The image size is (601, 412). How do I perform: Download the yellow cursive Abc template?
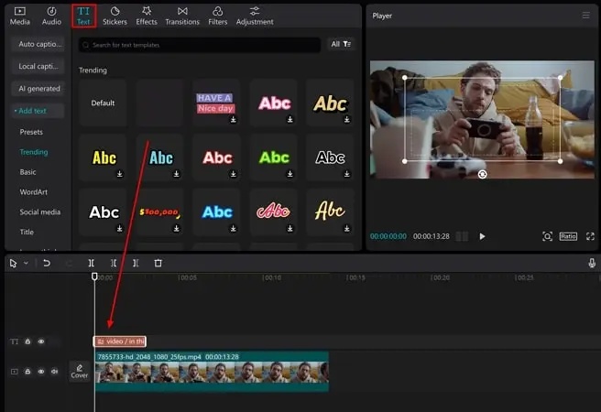[346, 229]
